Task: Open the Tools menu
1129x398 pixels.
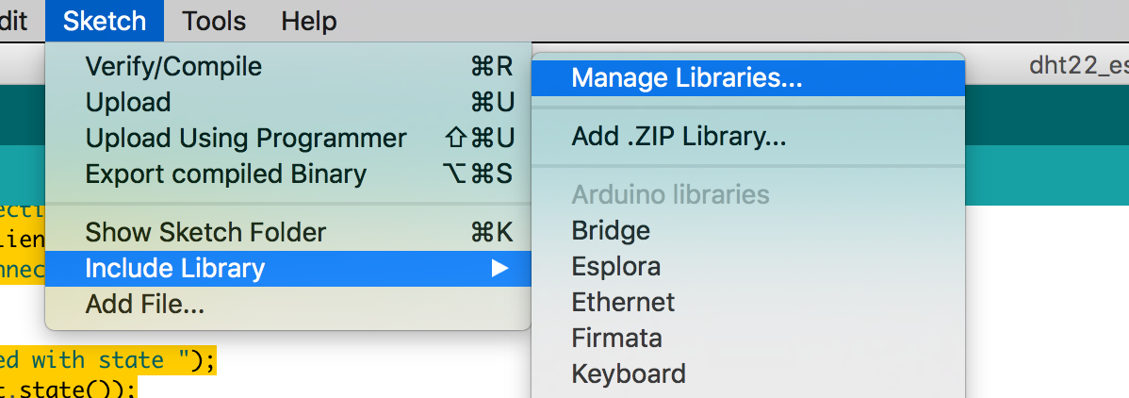Action: [214, 20]
